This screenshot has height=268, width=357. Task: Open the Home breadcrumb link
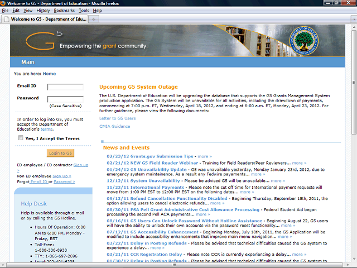50,74
